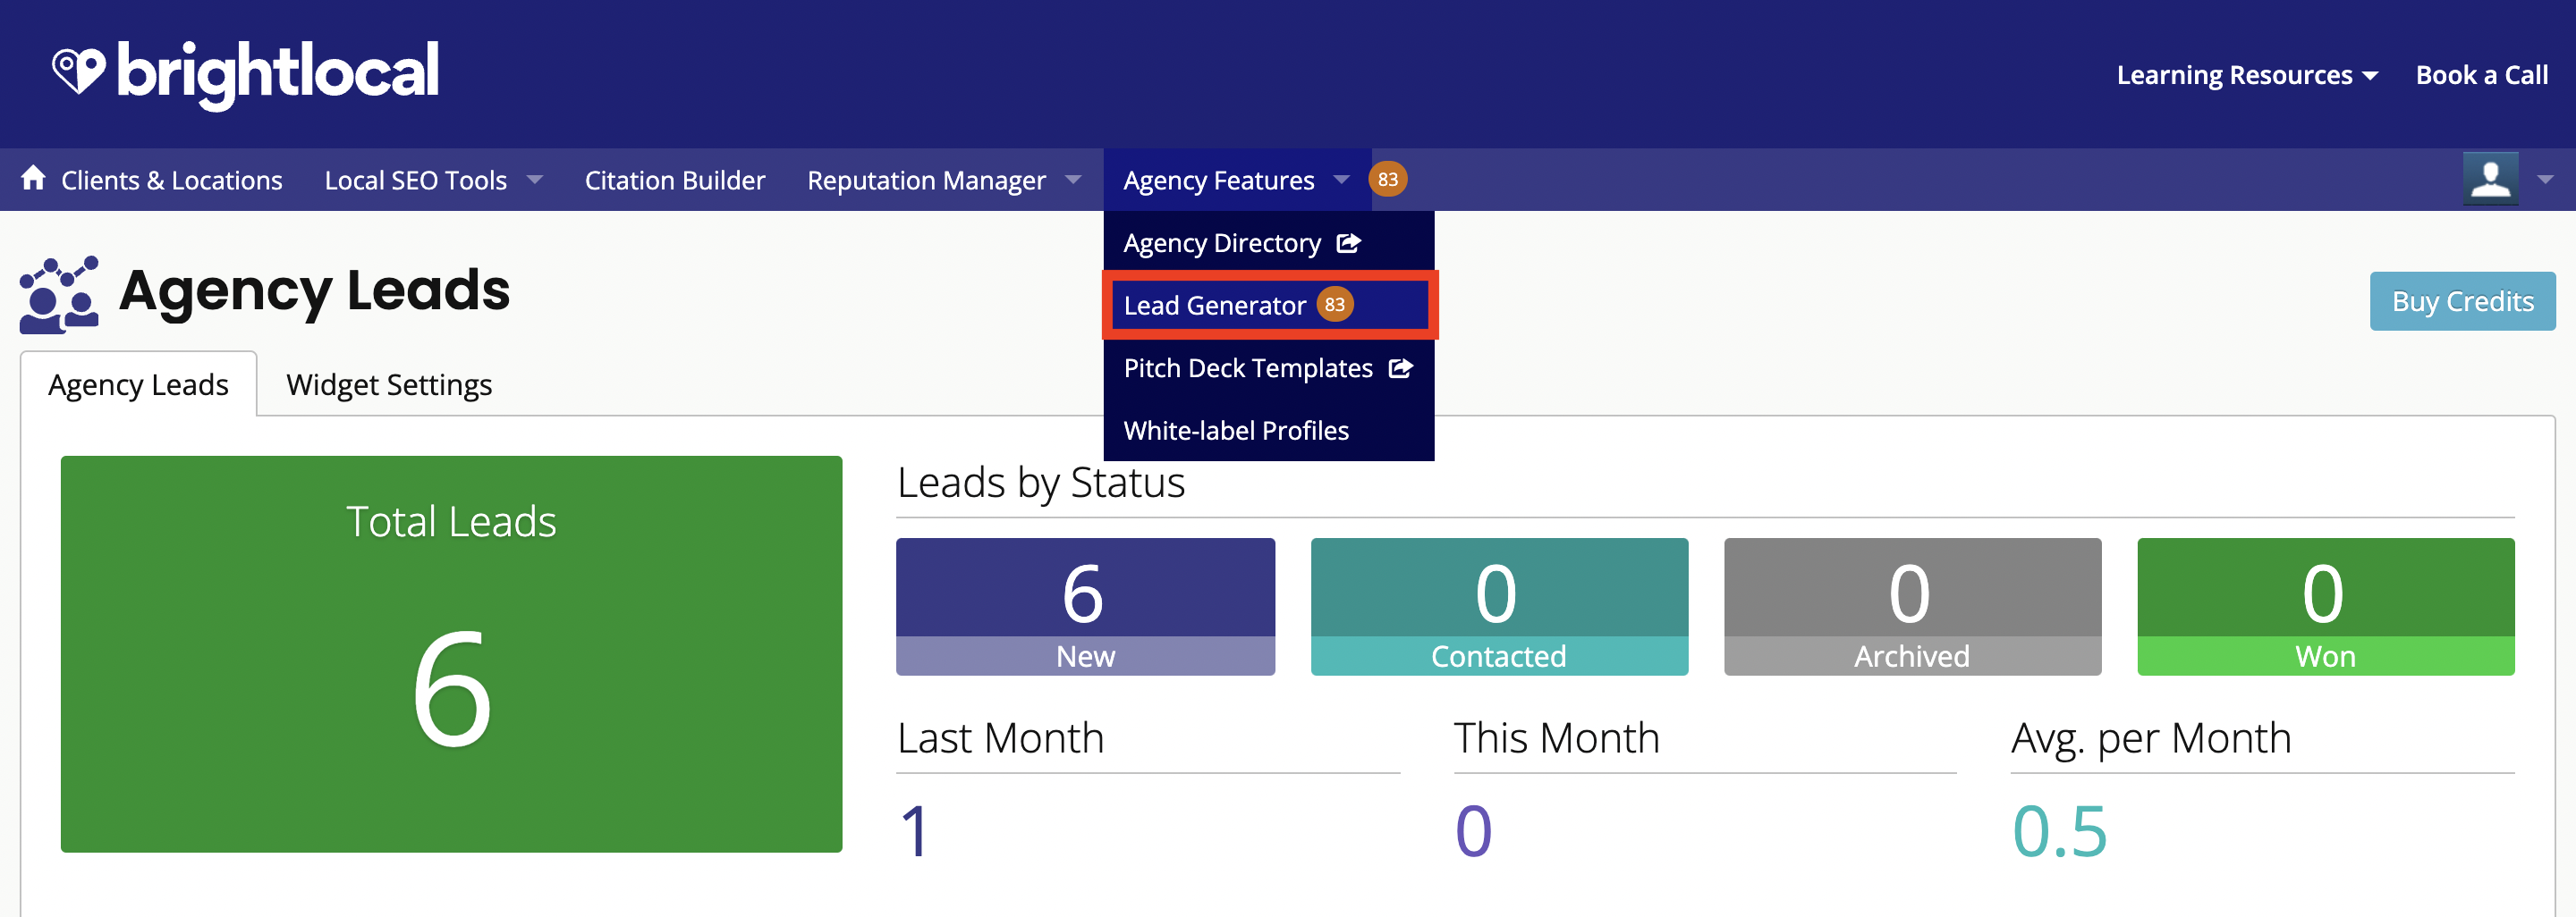
Task: Click the Archived leads status tile
Action: tap(1912, 606)
